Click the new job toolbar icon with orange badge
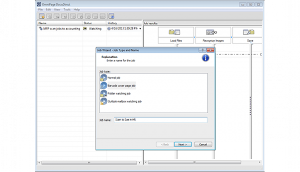The image size is (300, 172). [42, 16]
